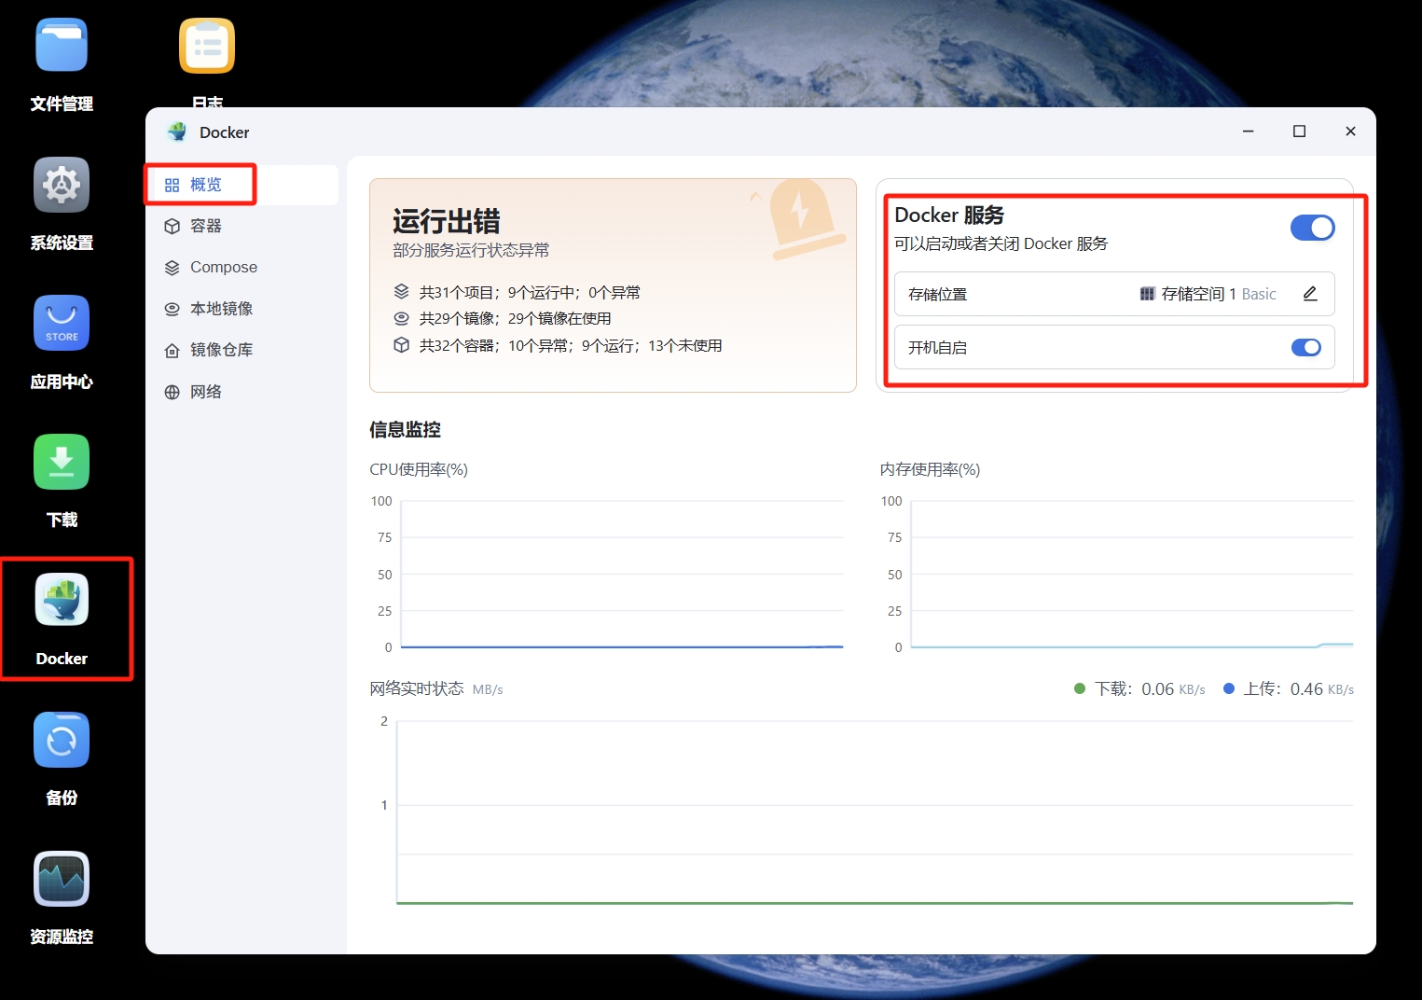Click inside the network status chart
Screen dimensions: 1422x1000
click(x=875, y=812)
